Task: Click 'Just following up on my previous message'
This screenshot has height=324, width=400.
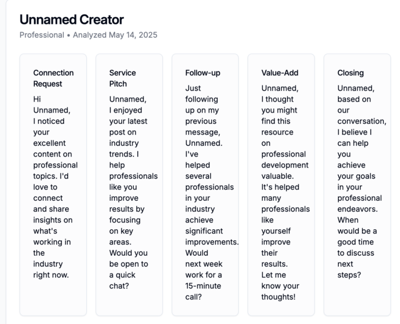Action: (203, 110)
